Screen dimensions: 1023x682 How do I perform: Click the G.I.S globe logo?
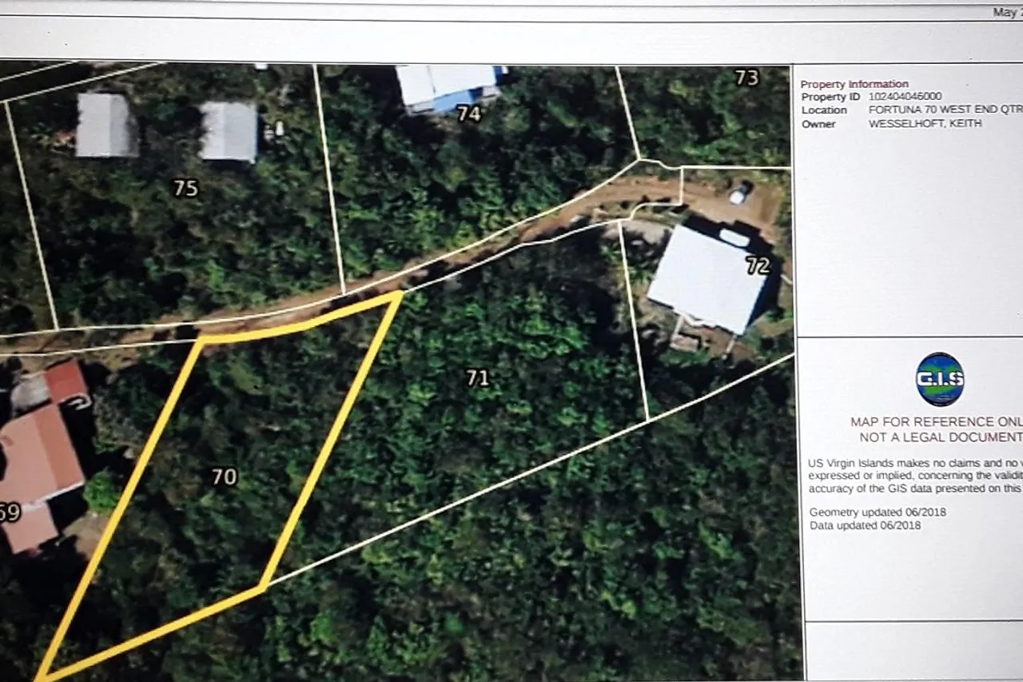click(939, 379)
